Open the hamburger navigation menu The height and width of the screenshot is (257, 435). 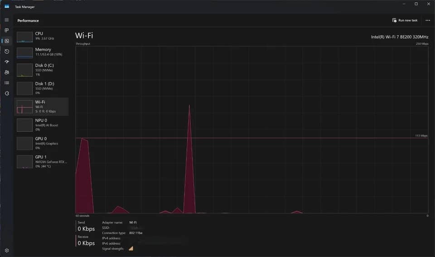point(7,20)
